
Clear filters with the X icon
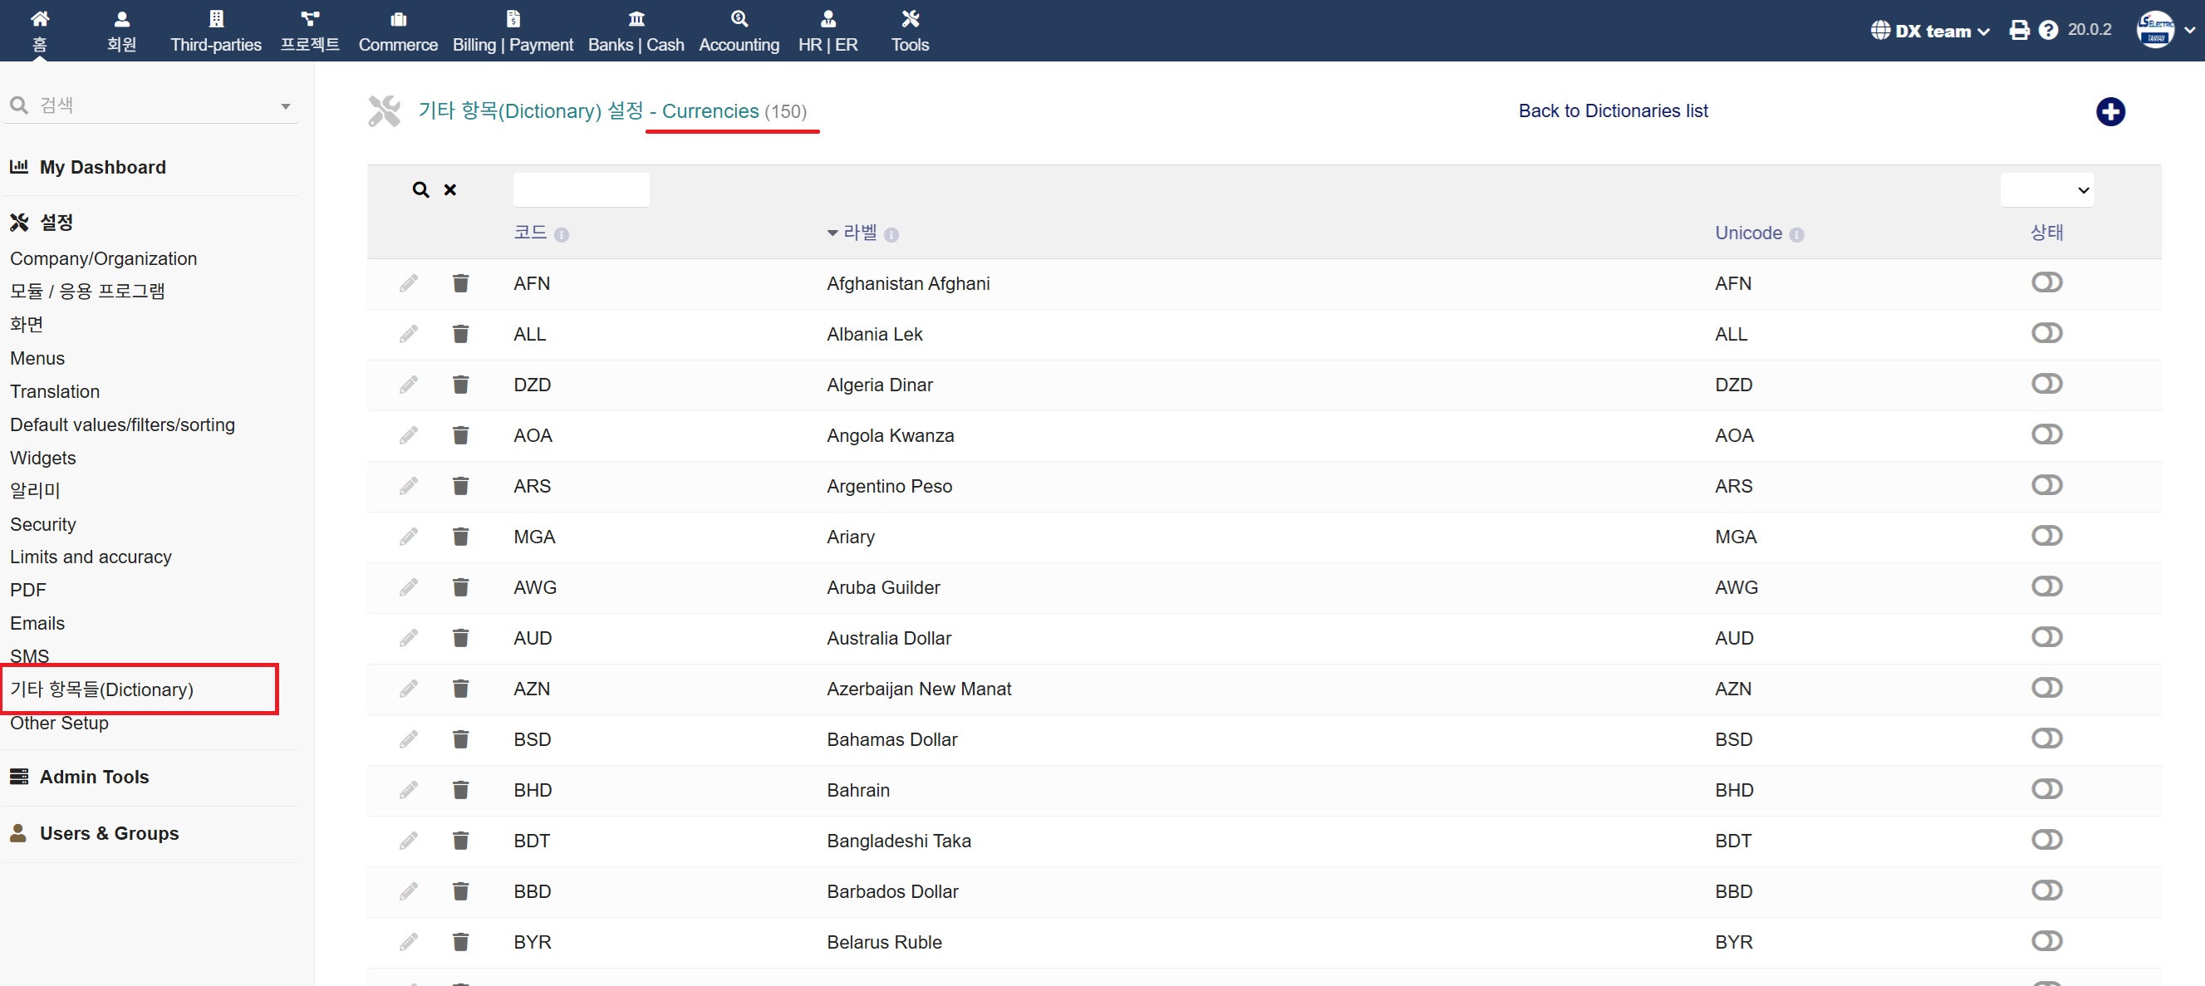(450, 190)
